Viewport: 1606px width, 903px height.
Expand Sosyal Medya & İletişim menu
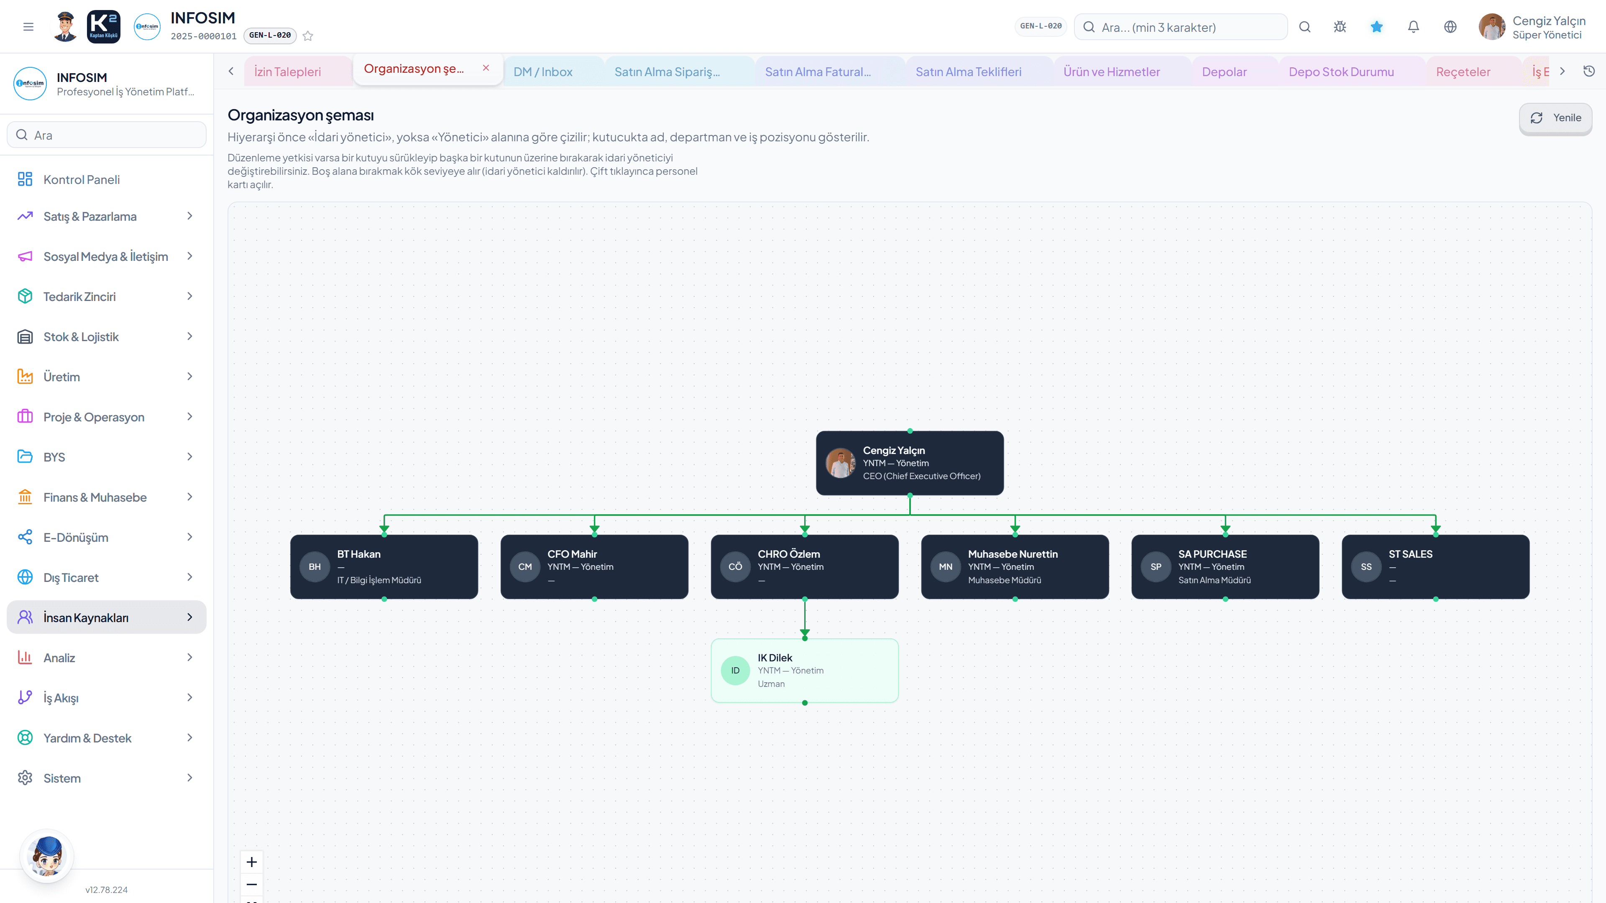tap(107, 256)
